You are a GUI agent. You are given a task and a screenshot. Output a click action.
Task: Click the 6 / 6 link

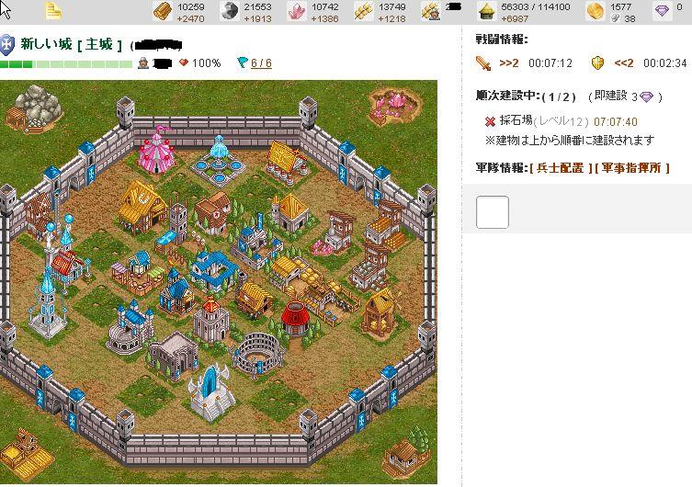coord(261,63)
